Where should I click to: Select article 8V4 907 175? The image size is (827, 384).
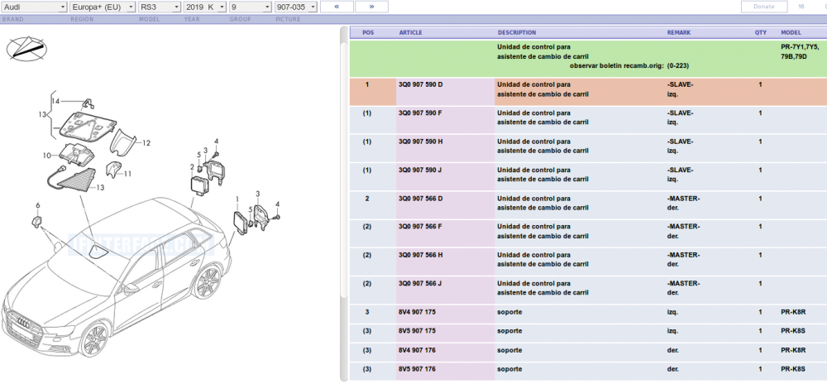click(417, 312)
